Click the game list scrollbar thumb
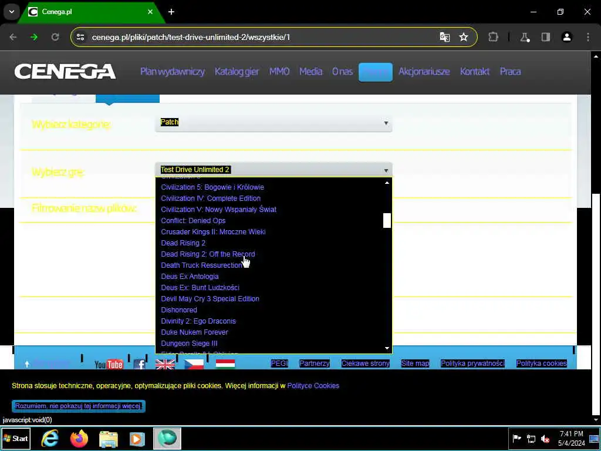The width and height of the screenshot is (601, 451). click(x=387, y=221)
